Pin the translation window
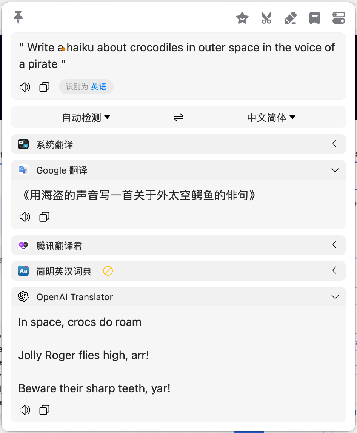357x433 pixels. pyautogui.click(x=17, y=18)
